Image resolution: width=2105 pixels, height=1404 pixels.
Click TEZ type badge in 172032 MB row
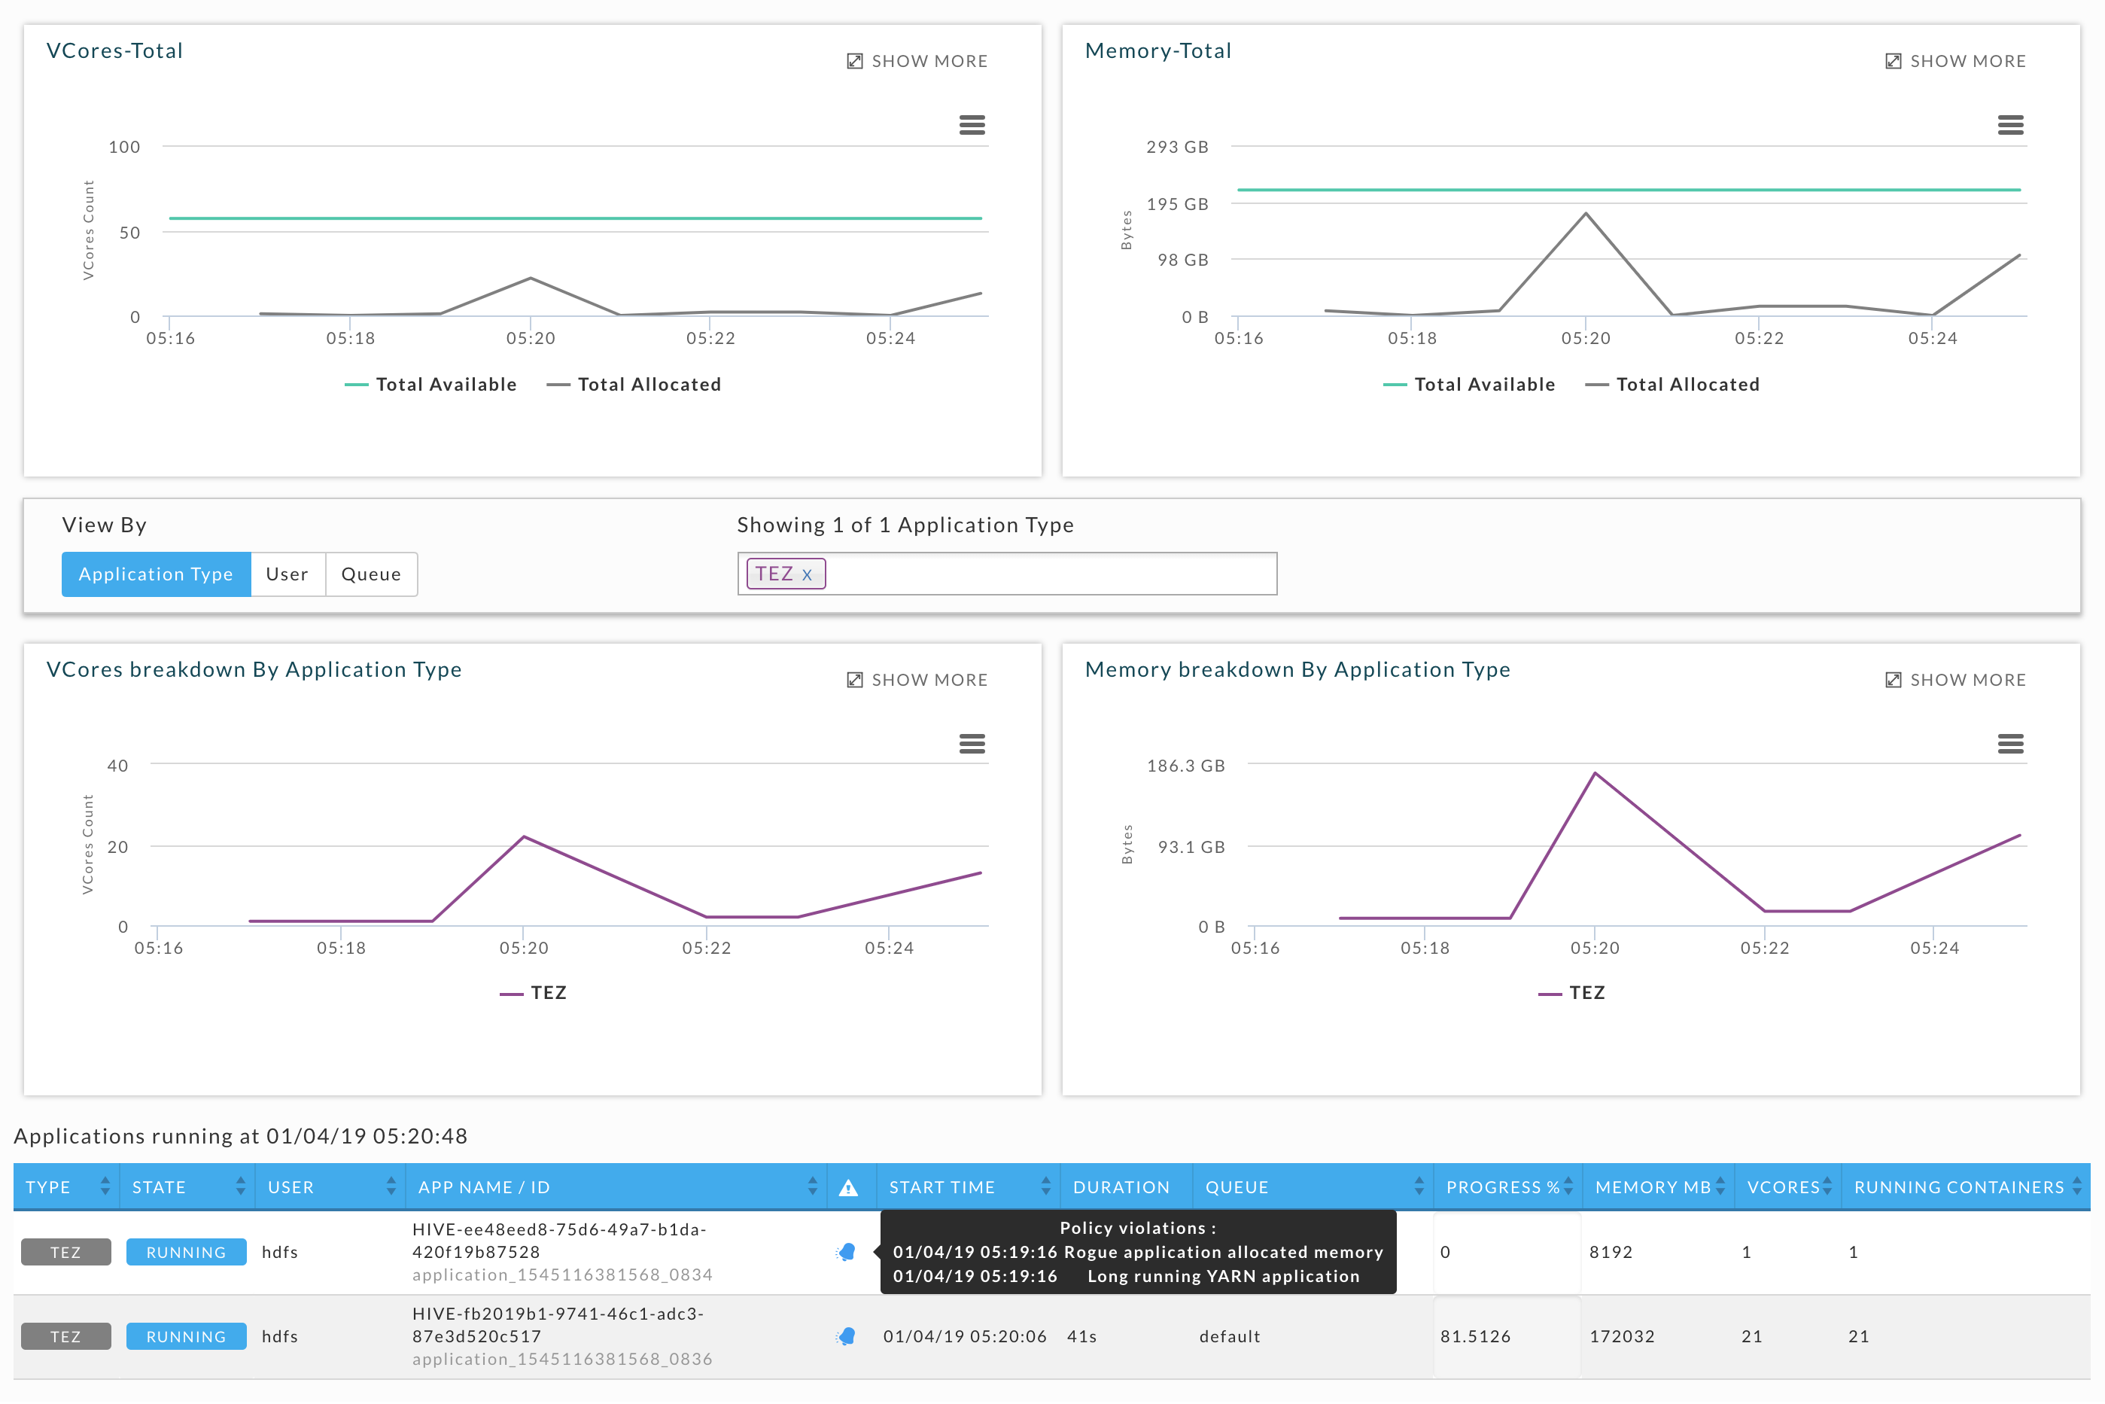point(66,1336)
